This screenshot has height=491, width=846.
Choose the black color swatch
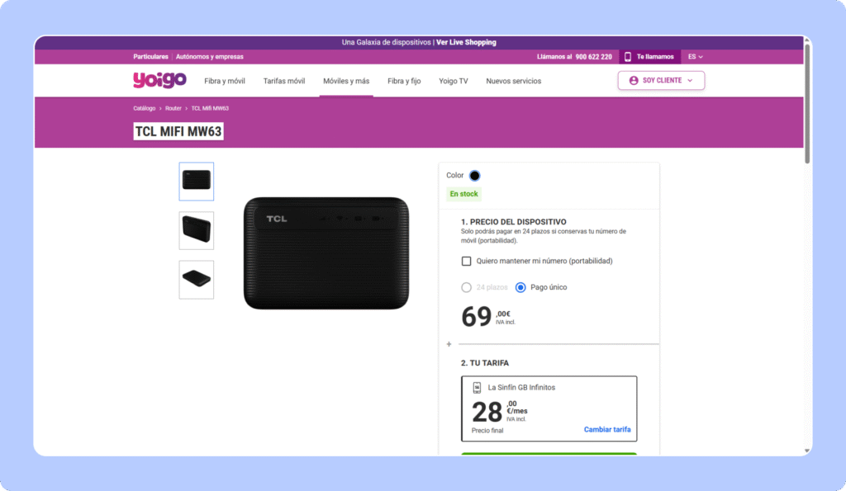coord(474,175)
